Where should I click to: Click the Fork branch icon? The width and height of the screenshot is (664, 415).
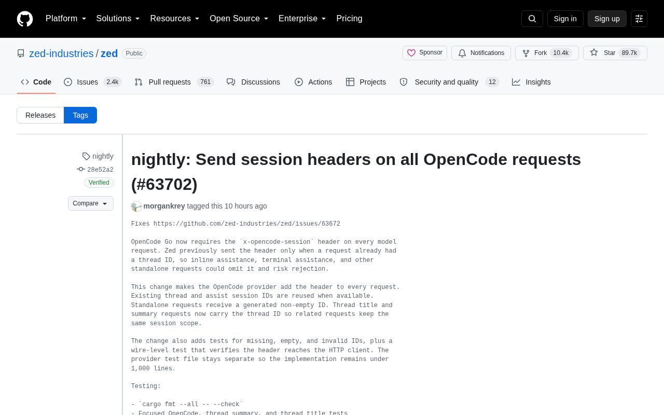coord(526,53)
